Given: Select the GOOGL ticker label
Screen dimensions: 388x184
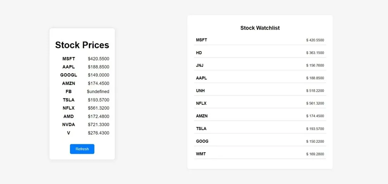Looking at the screenshot, I should (69, 75).
